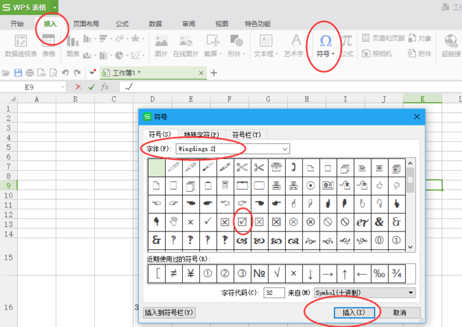Insert a 公式 equation with the pi icon

[347, 45]
